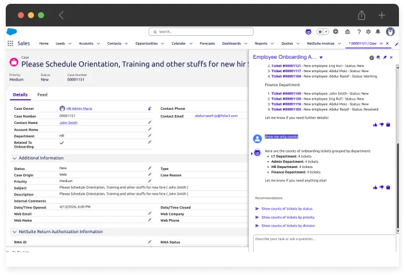
Task: Close the Employee Onboarding chat panel
Action: [x=391, y=57]
